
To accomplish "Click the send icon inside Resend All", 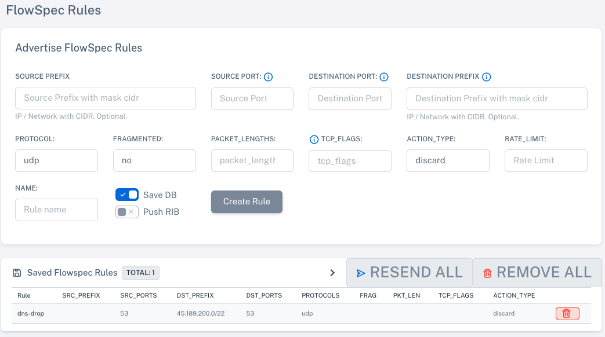I will click(x=362, y=272).
